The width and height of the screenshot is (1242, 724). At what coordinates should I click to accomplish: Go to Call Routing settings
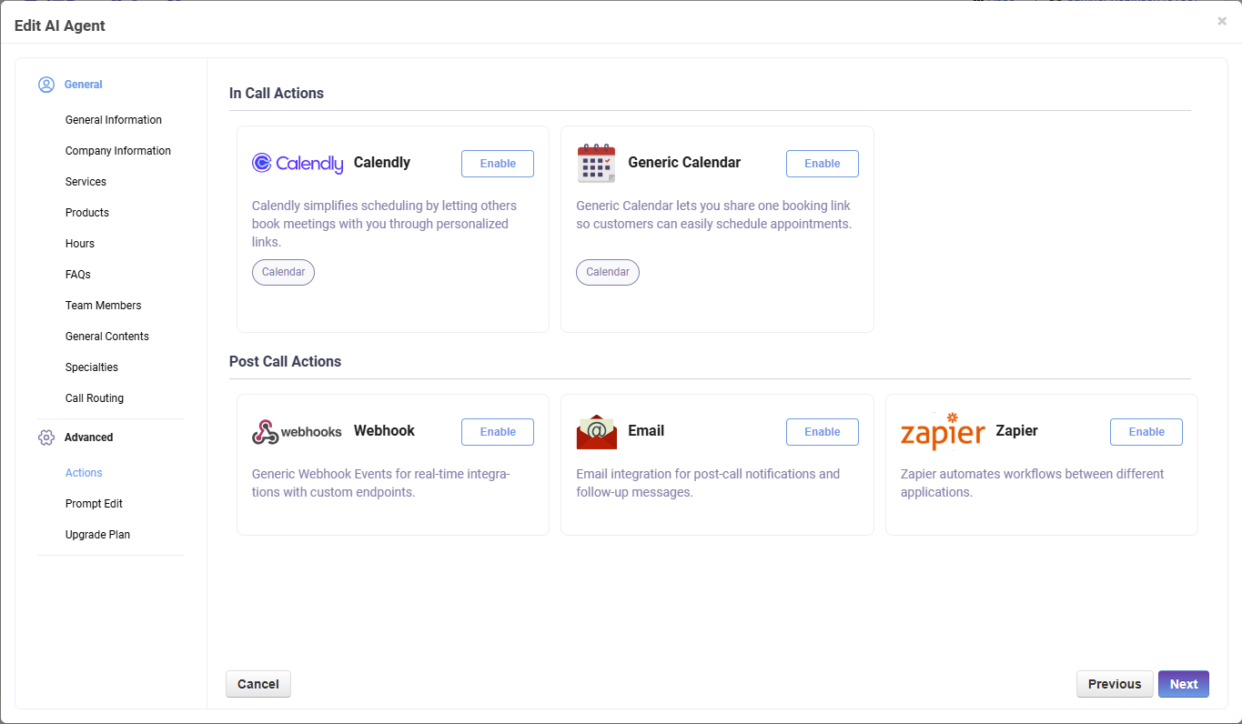point(95,398)
